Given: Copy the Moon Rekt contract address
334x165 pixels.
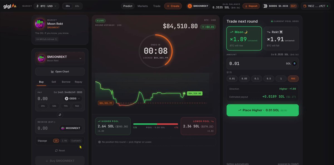Looking at the screenshot, I should (x=56, y=39).
